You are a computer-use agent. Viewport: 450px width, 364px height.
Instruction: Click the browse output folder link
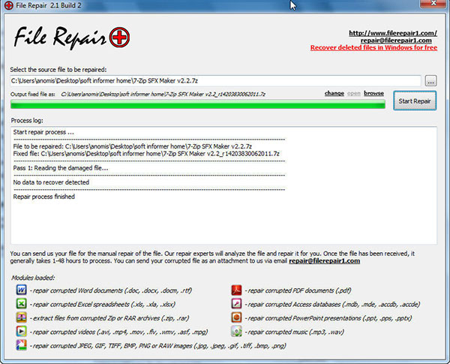point(373,93)
